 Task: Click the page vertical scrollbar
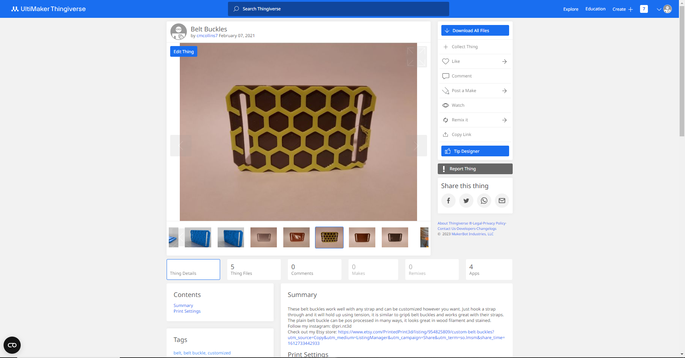[682, 71]
